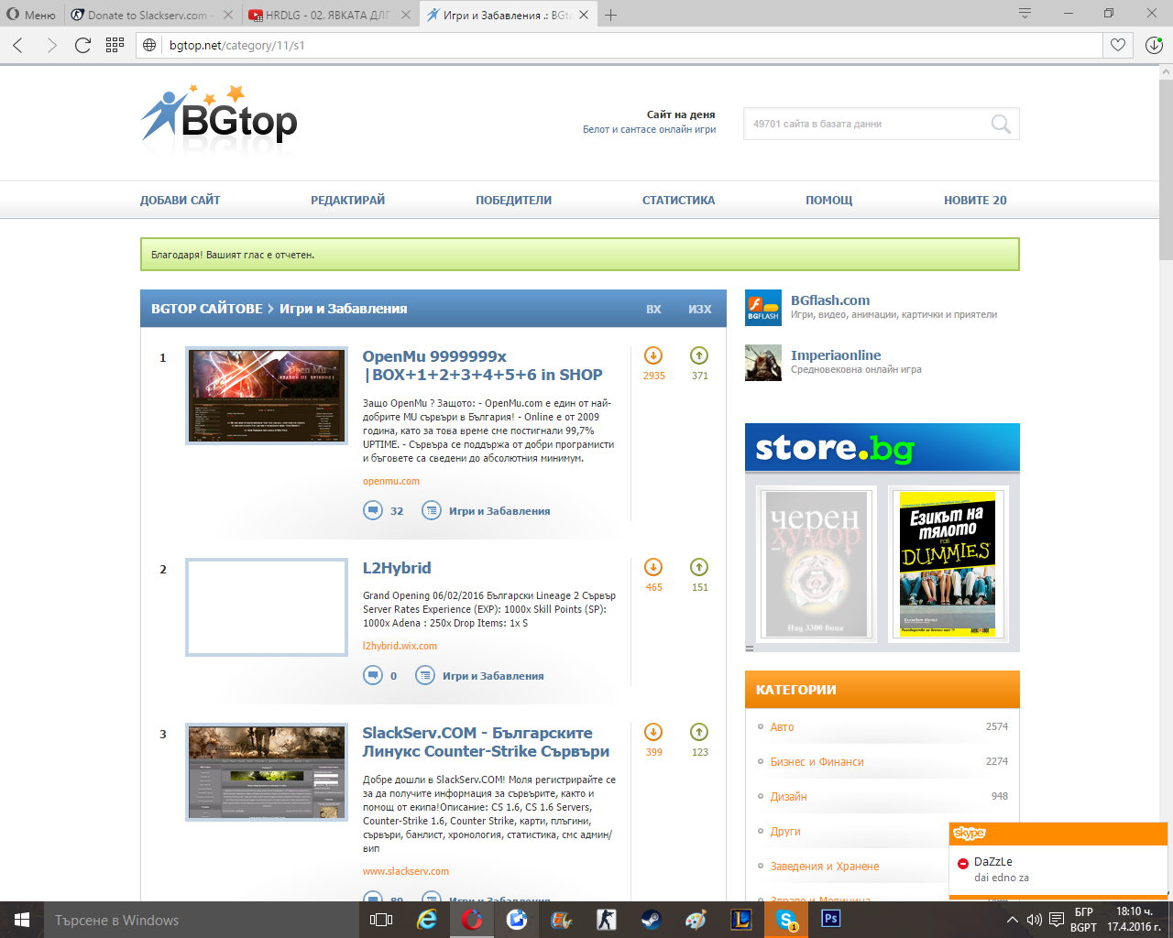Open SlackServ.COM title link
The width and height of the screenshot is (1173, 938).
point(486,742)
